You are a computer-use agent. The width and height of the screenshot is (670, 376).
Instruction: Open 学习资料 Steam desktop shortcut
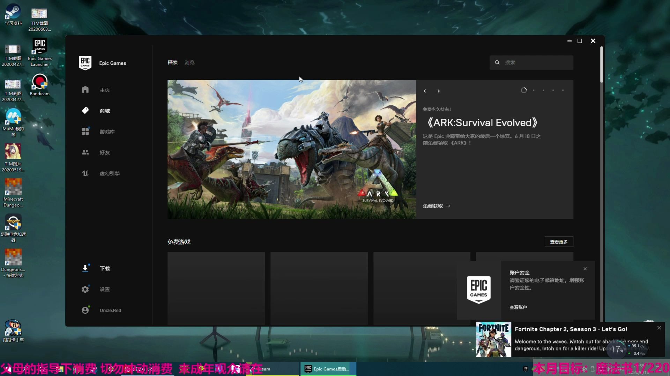(13, 15)
